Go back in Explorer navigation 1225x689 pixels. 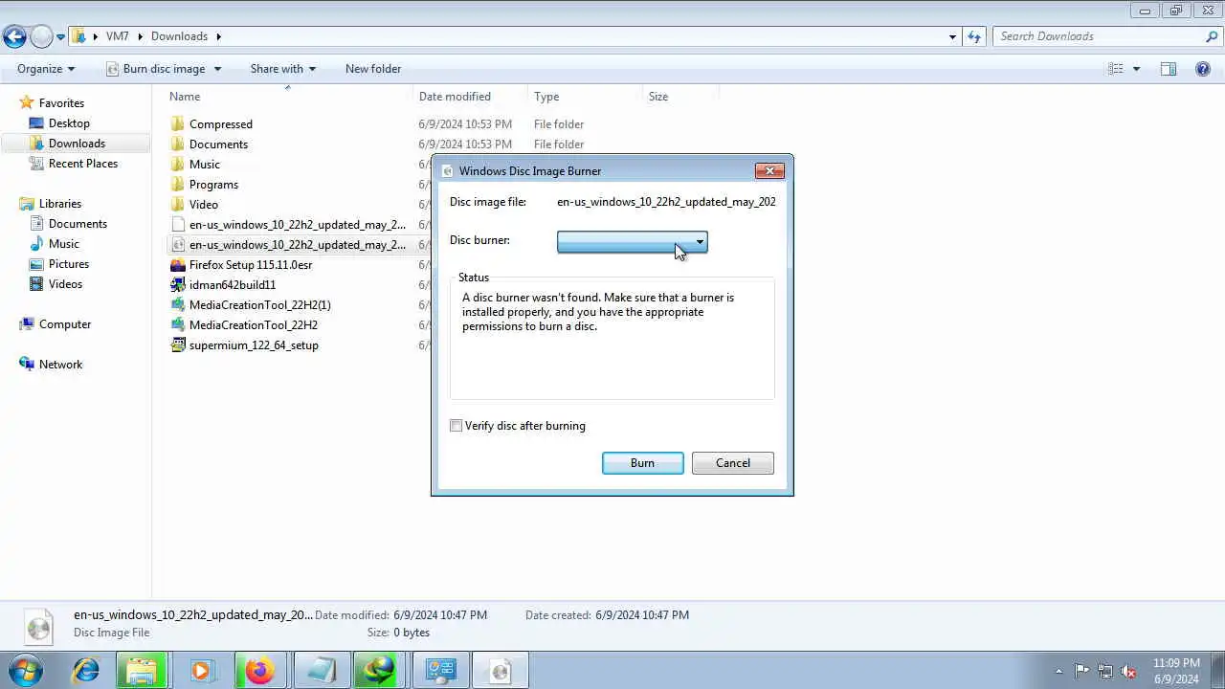pos(14,36)
